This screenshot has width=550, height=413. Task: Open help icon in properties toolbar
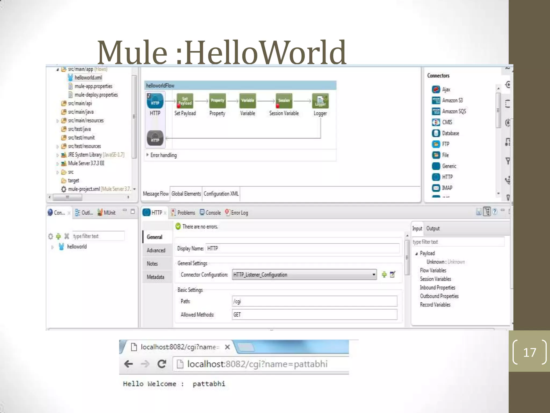point(495,212)
